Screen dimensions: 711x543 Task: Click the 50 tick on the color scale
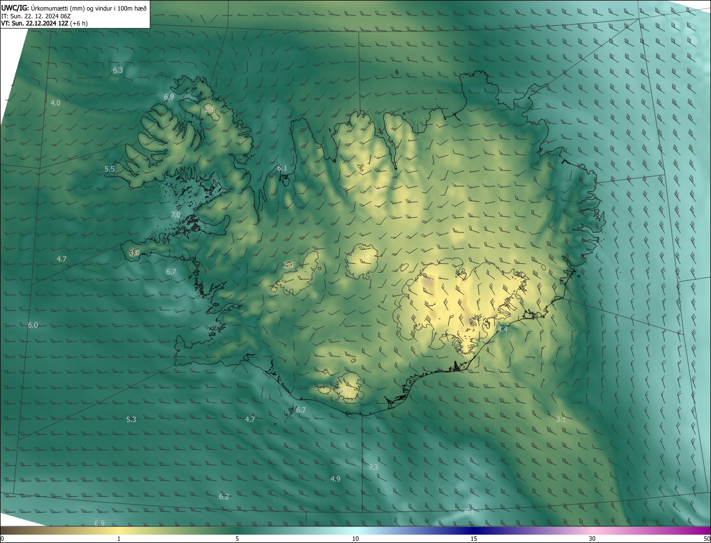point(707,539)
